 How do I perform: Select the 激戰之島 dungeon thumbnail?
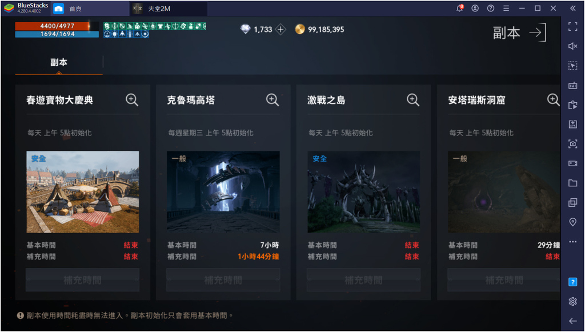(364, 192)
